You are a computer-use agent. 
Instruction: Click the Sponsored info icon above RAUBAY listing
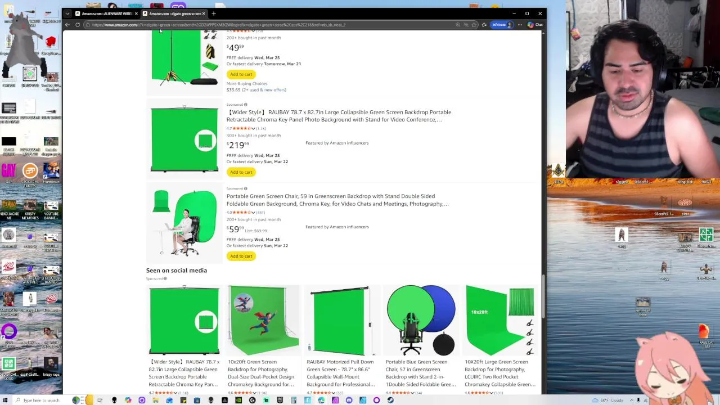pos(245,105)
